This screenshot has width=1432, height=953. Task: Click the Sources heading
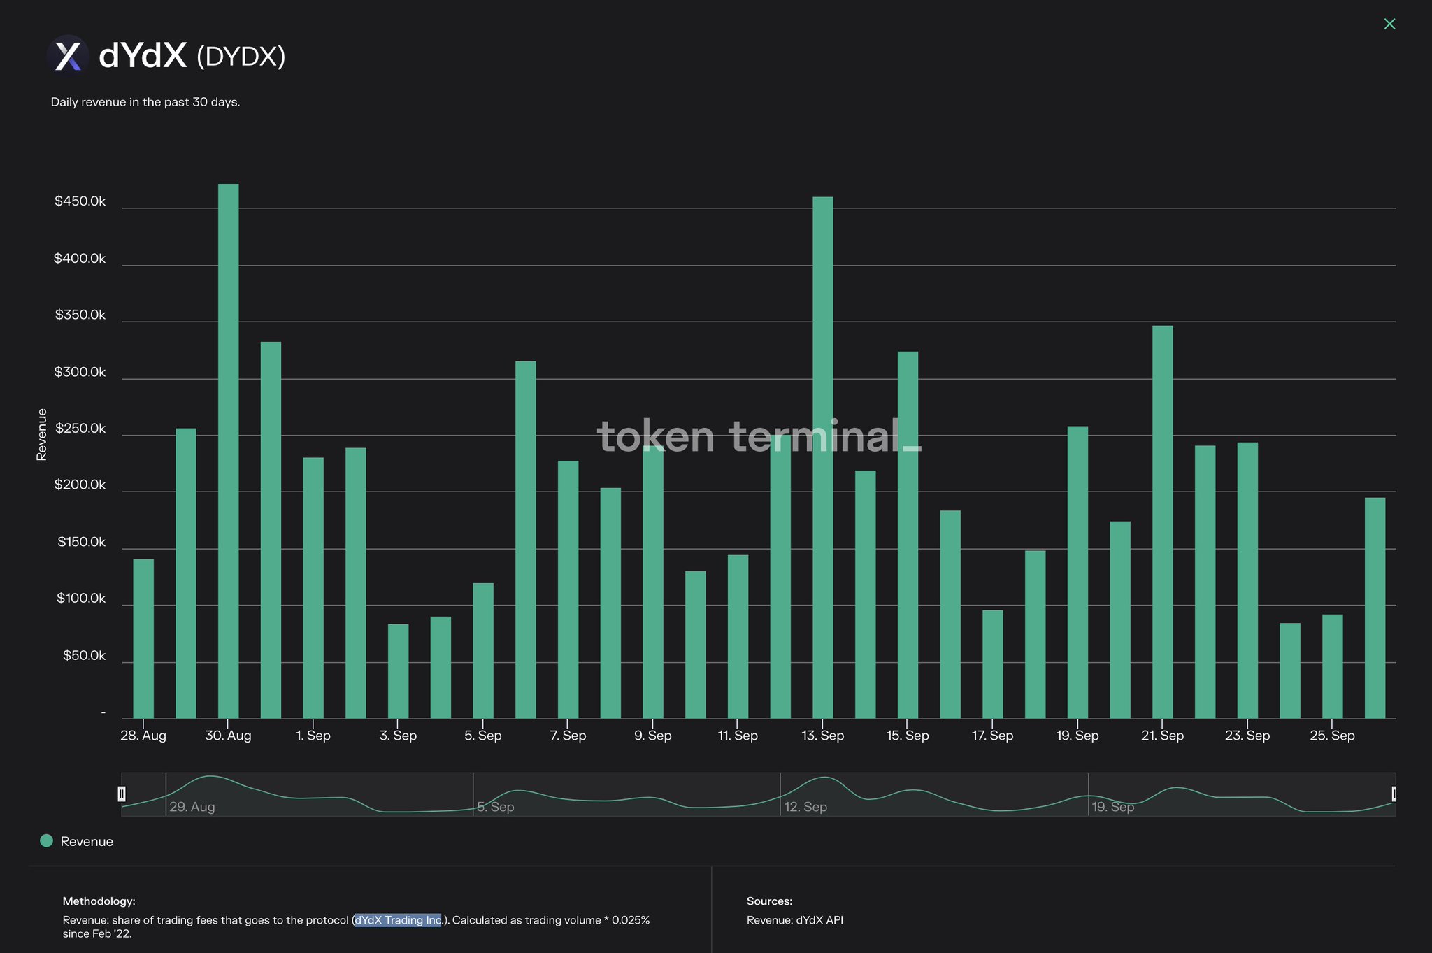click(x=769, y=901)
